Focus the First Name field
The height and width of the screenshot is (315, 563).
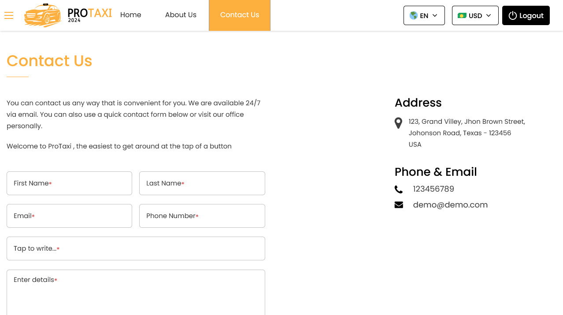point(69,183)
